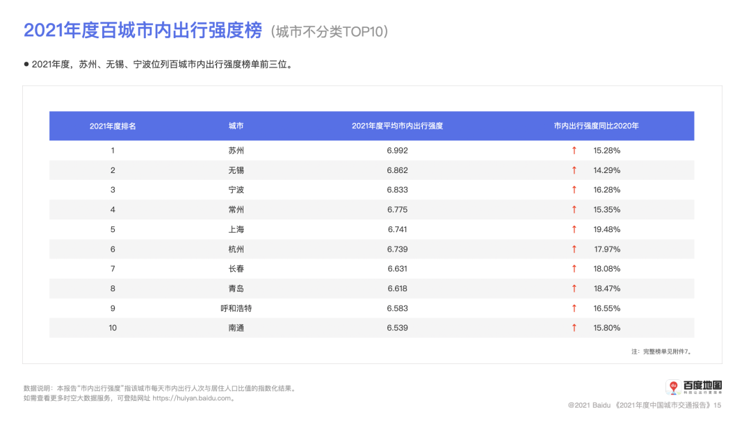751x421 pixels.
Task: Click the red arrow in Shanghai's 19.48% row
Action: (574, 229)
